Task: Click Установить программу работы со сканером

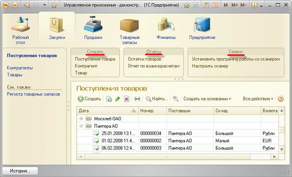Action: (236, 59)
